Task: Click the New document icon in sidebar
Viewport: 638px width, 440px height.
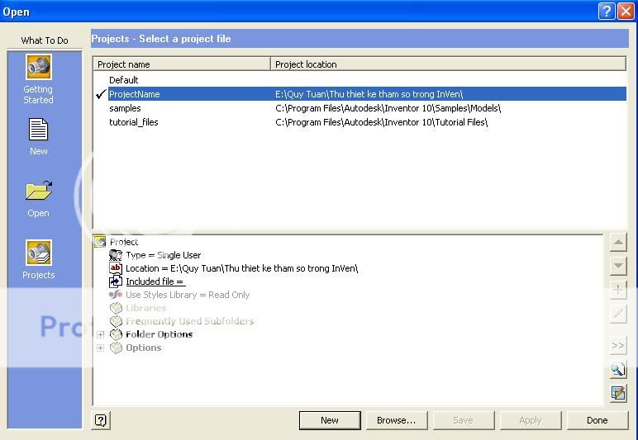Action: (x=39, y=129)
